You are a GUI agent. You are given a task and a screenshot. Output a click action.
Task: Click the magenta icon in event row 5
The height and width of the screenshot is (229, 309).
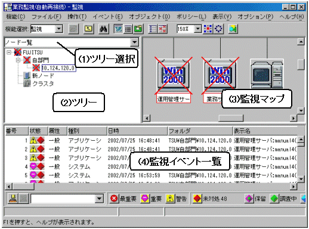coord(33,175)
